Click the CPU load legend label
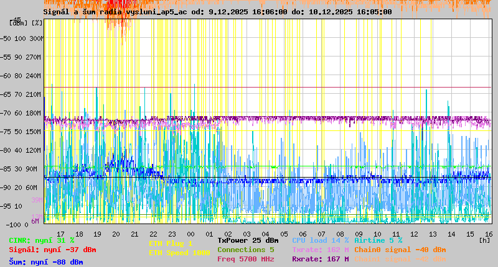The height and width of the screenshot is (267, 498). pos(321,240)
